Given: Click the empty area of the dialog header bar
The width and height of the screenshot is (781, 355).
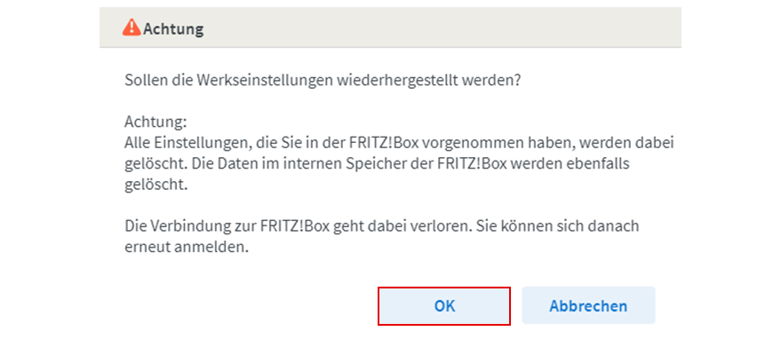Looking at the screenshot, I should (x=444, y=29).
